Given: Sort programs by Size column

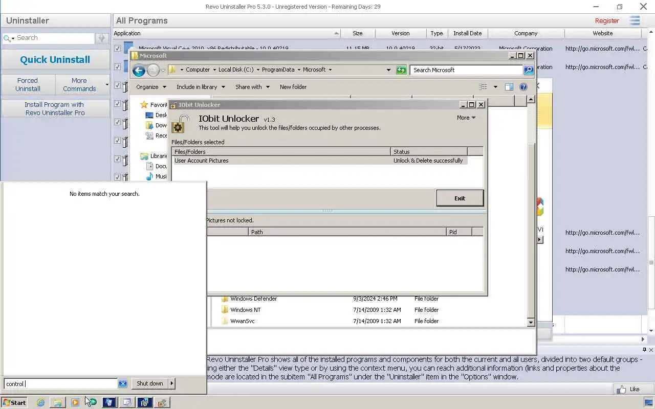Looking at the screenshot, I should (x=358, y=33).
